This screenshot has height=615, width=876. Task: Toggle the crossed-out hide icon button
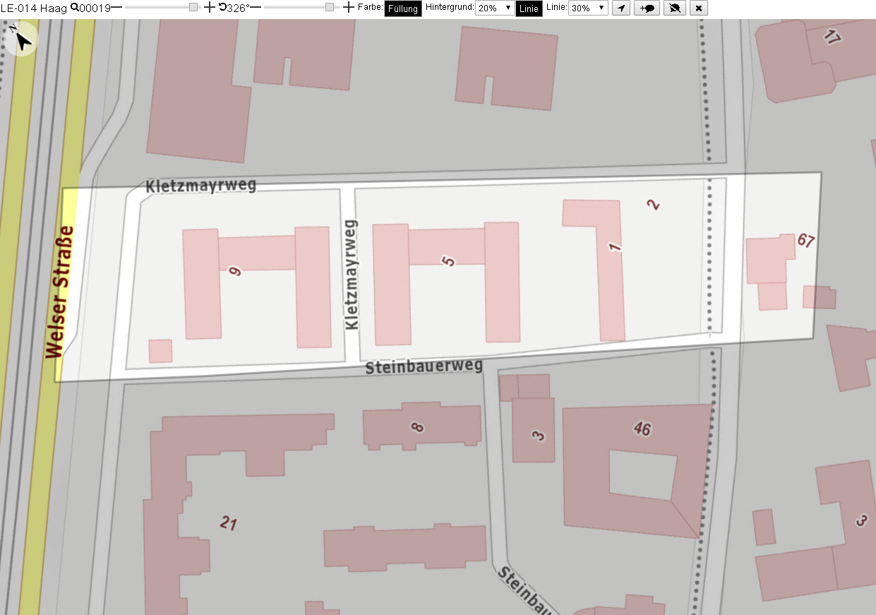(x=674, y=8)
